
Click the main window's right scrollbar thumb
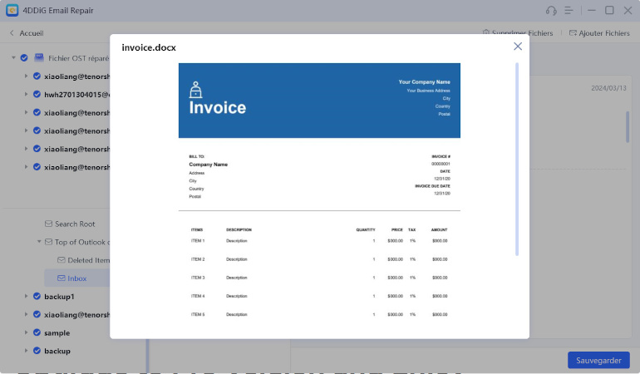click(628, 127)
